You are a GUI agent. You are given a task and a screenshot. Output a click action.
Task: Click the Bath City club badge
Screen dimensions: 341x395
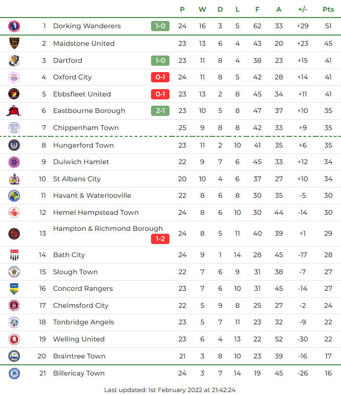pyautogui.click(x=14, y=255)
